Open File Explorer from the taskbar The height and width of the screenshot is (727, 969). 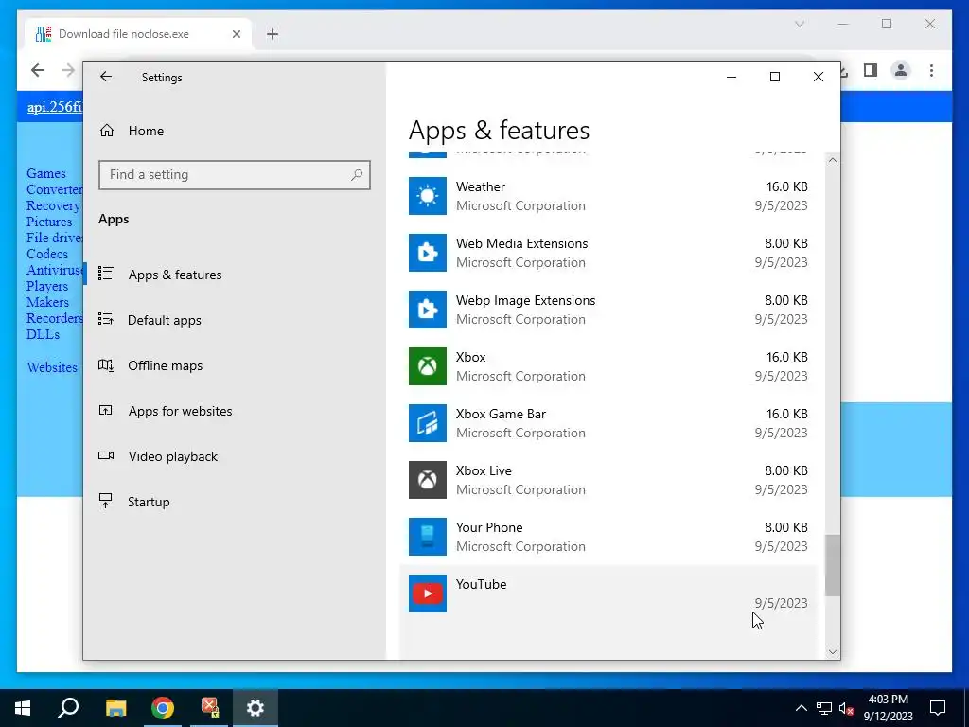(115, 708)
